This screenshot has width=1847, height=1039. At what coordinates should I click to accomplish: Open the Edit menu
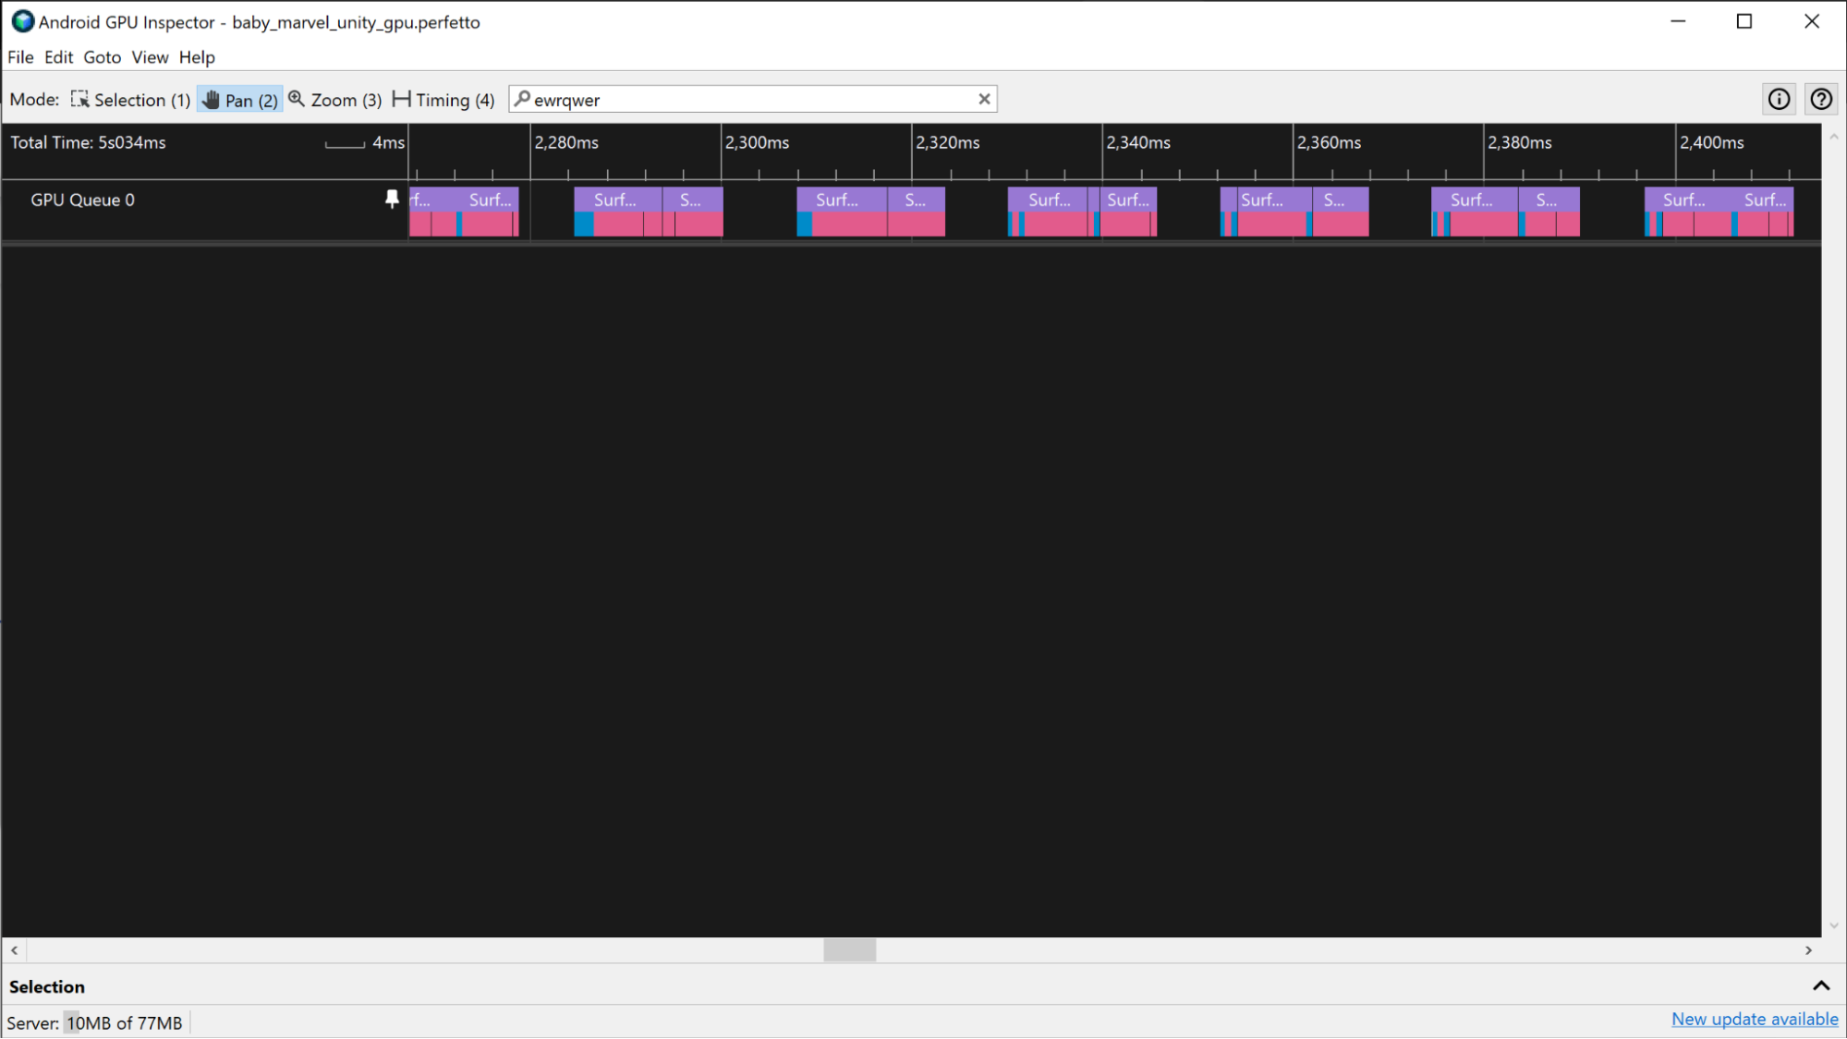point(57,57)
